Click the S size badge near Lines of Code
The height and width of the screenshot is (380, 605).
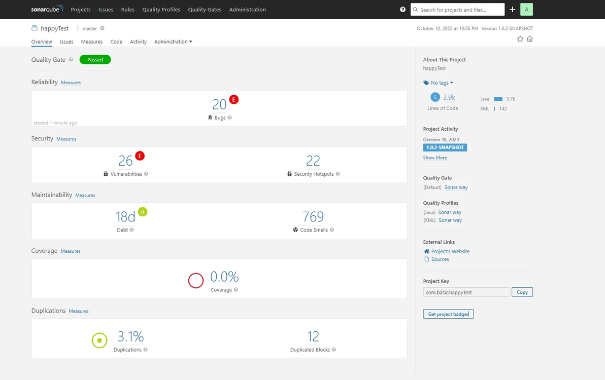(435, 97)
